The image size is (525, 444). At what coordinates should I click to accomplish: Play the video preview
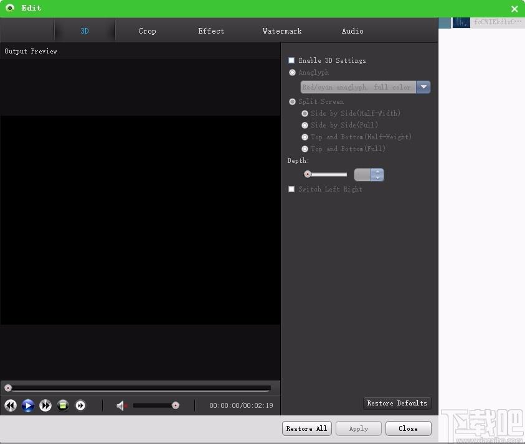pyautogui.click(x=28, y=405)
